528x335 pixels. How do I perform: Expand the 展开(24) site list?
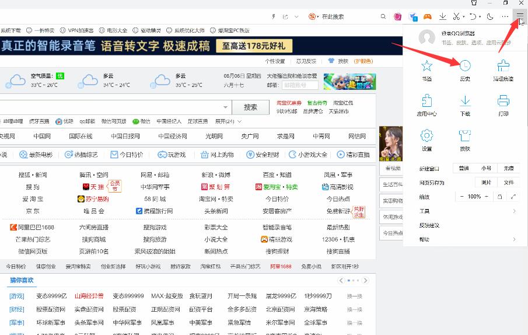point(228,121)
